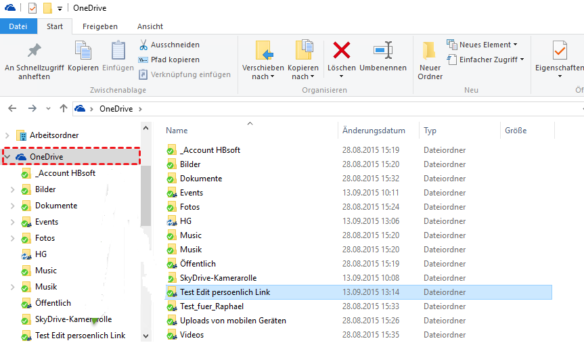The image size is (584, 345).
Task: Open the recent locations dropdown arrow
Action: 48,109
